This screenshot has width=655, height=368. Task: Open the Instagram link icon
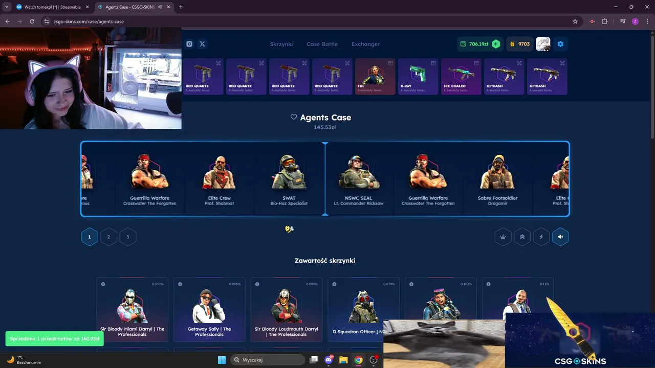coord(189,44)
